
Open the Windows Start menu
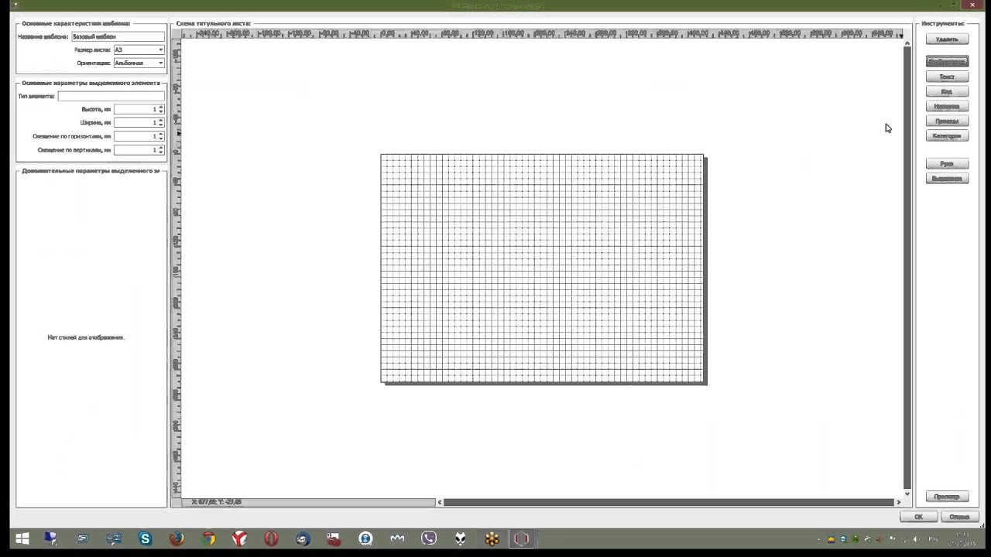pos(22,539)
